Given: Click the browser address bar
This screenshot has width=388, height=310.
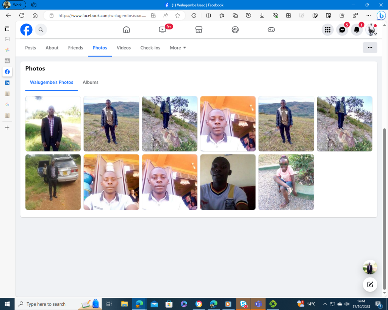Looking at the screenshot, I should pyautogui.click(x=102, y=16).
